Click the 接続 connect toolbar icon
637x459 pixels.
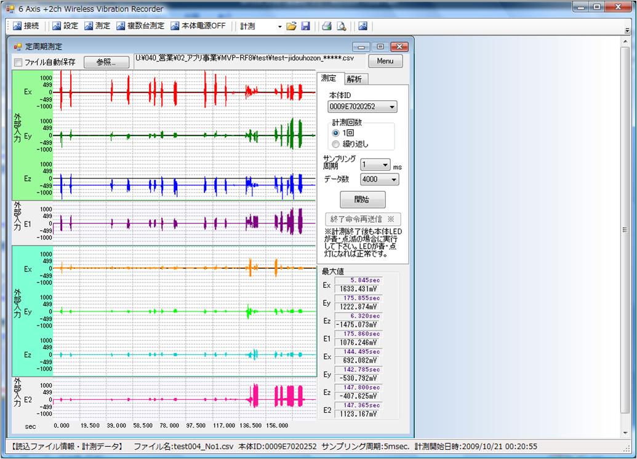coord(25,26)
